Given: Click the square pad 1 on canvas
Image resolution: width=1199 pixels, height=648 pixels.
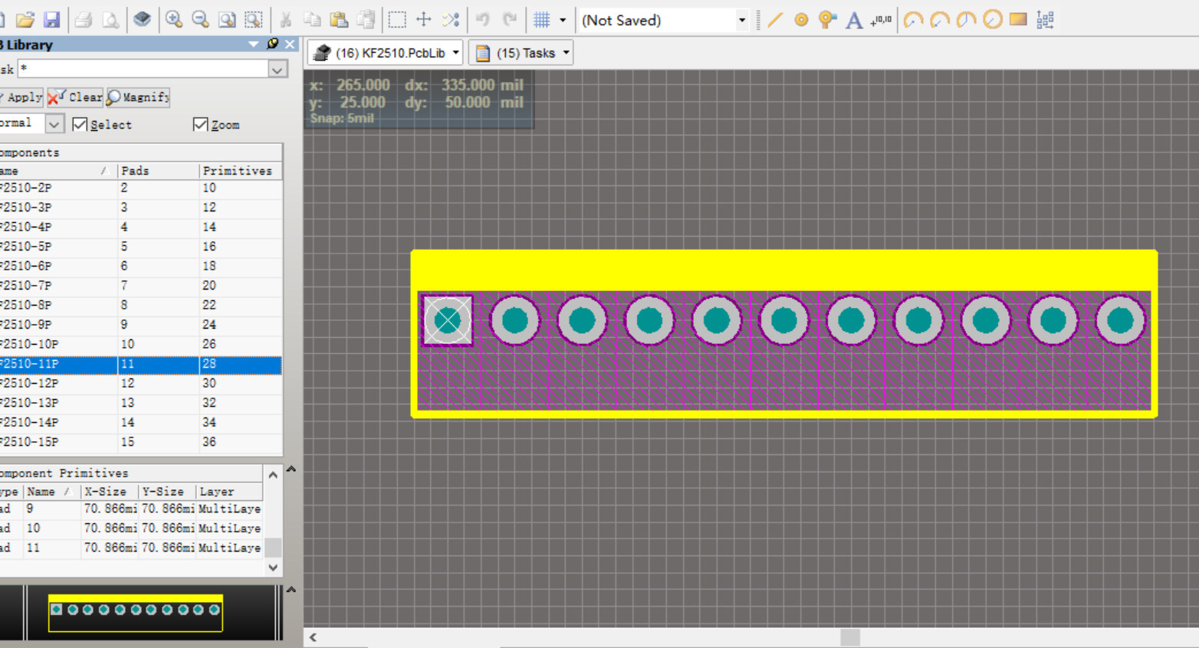Looking at the screenshot, I should (448, 320).
